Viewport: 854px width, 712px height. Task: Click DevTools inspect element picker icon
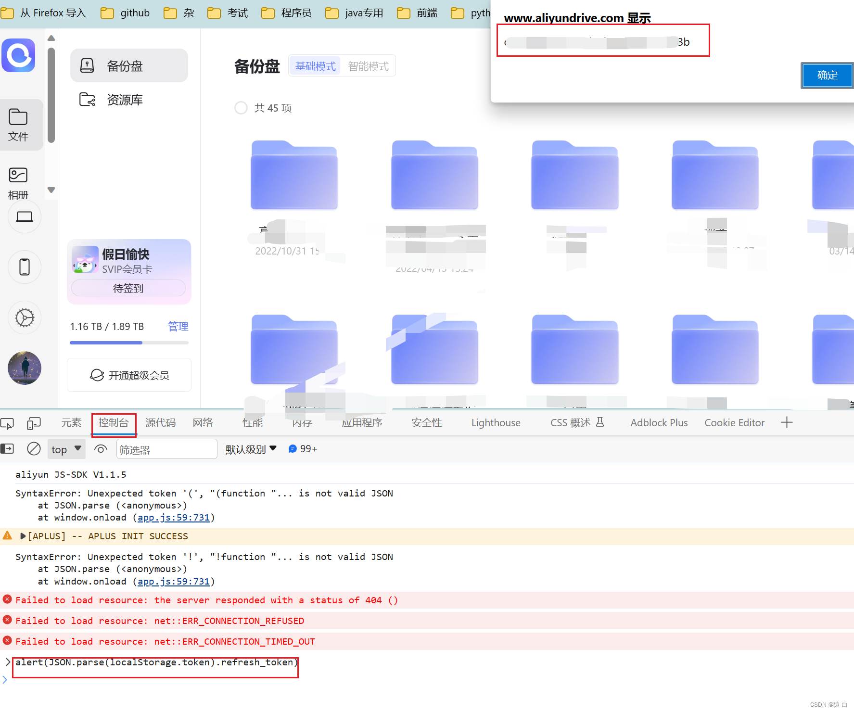(x=8, y=423)
